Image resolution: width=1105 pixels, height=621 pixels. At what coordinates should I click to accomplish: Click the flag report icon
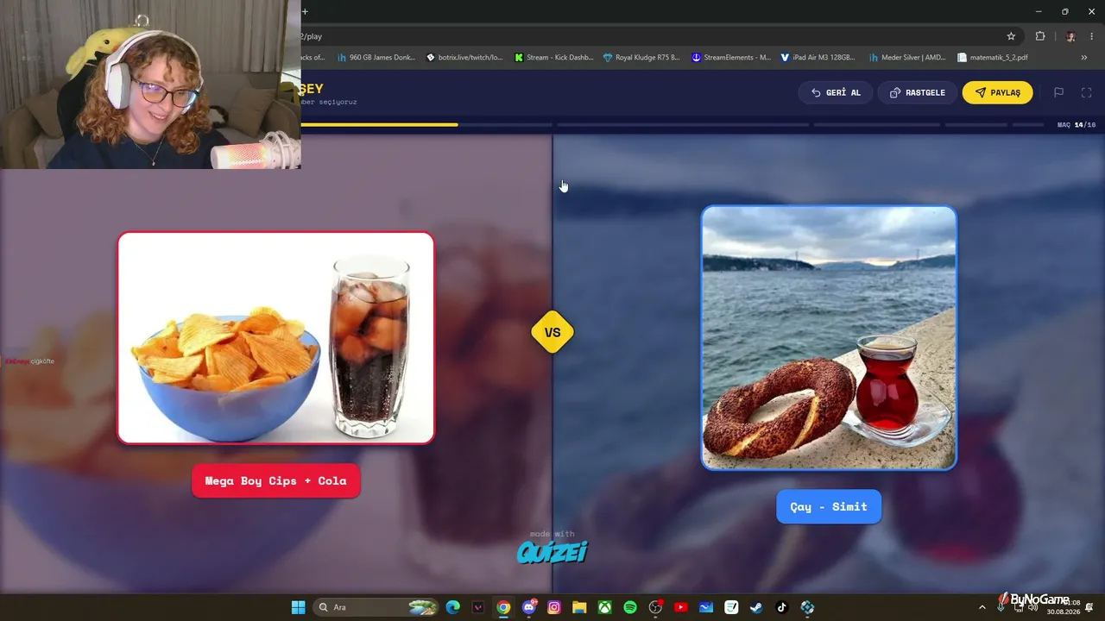1058,92
